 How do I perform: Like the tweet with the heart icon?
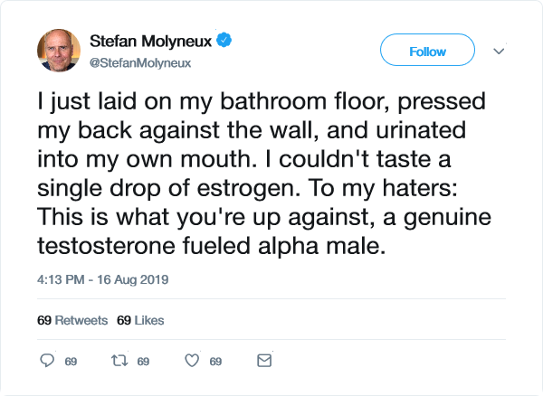tap(192, 361)
